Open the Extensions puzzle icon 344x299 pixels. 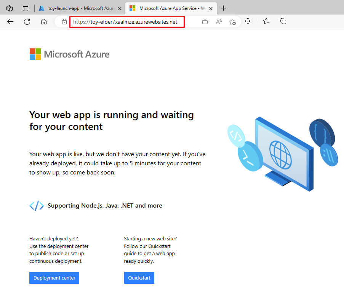[248, 21]
